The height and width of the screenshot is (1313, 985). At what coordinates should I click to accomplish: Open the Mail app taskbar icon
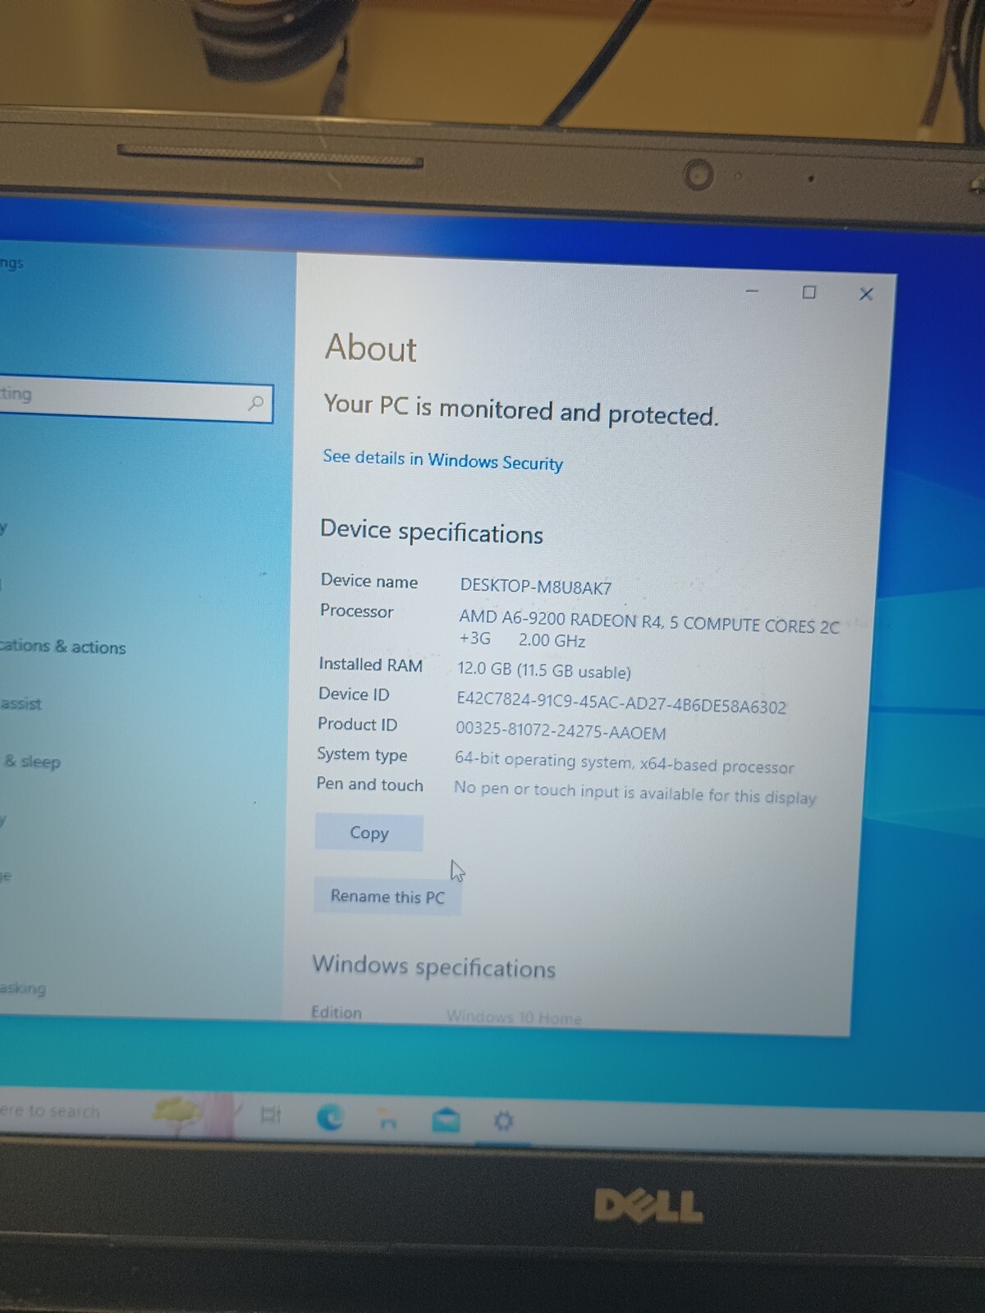[446, 1119]
